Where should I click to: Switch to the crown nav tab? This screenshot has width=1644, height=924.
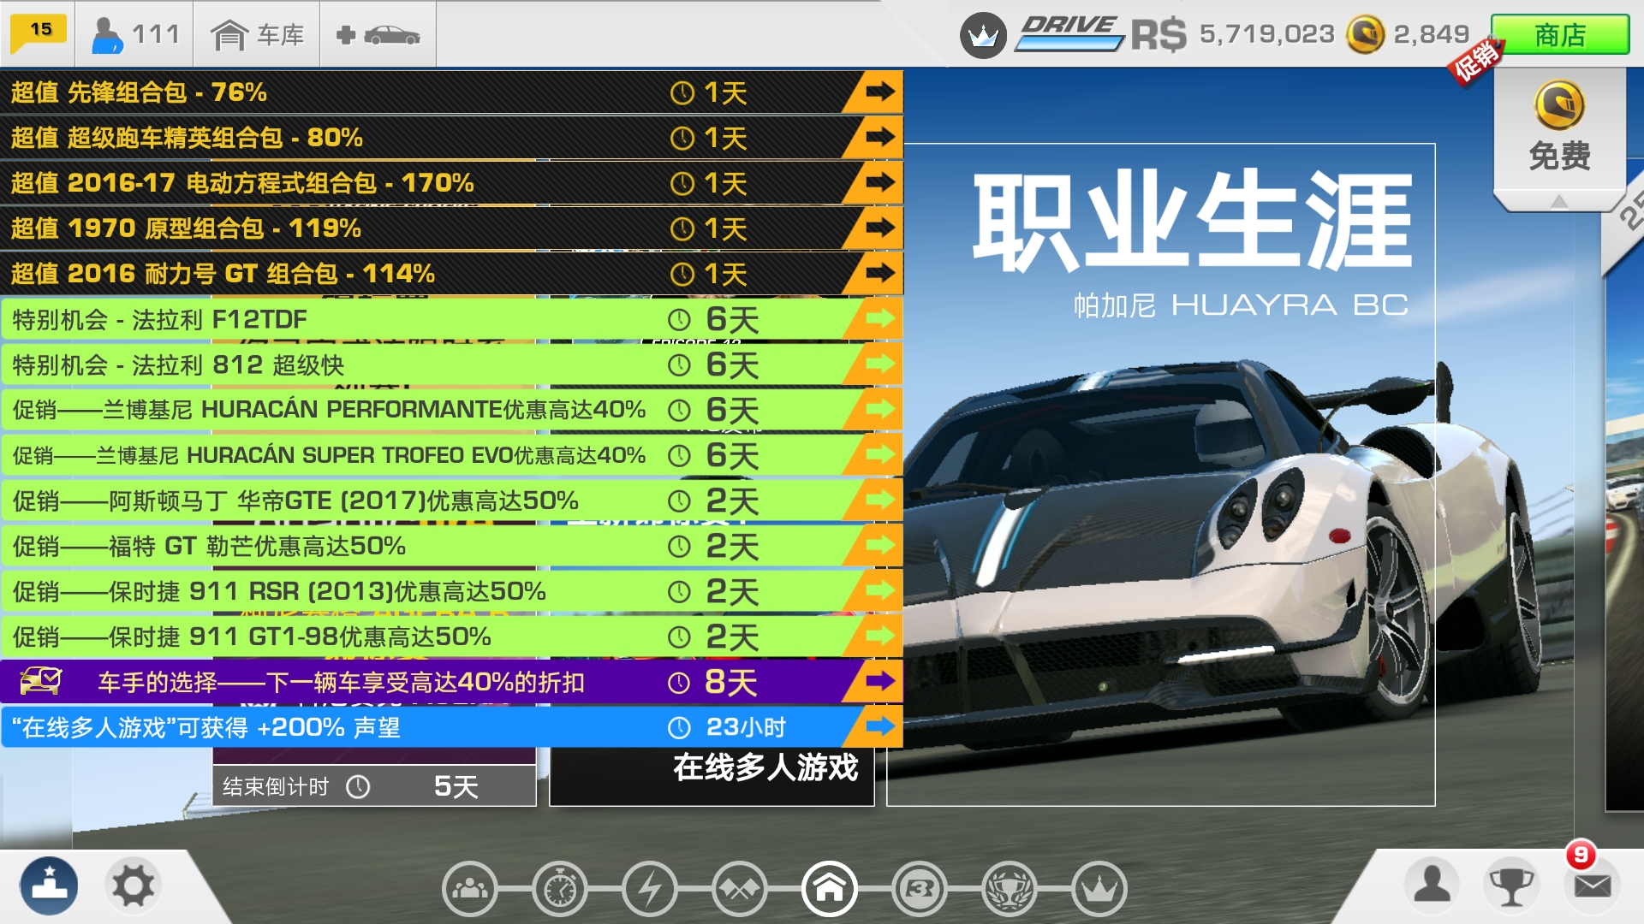1099,889
